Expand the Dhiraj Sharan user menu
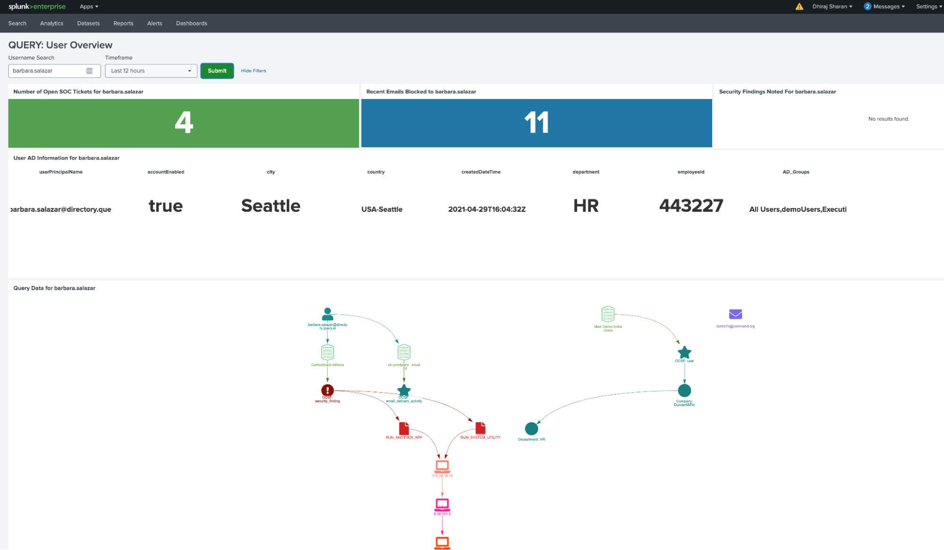Viewport: 944px width, 550px height. coord(832,7)
